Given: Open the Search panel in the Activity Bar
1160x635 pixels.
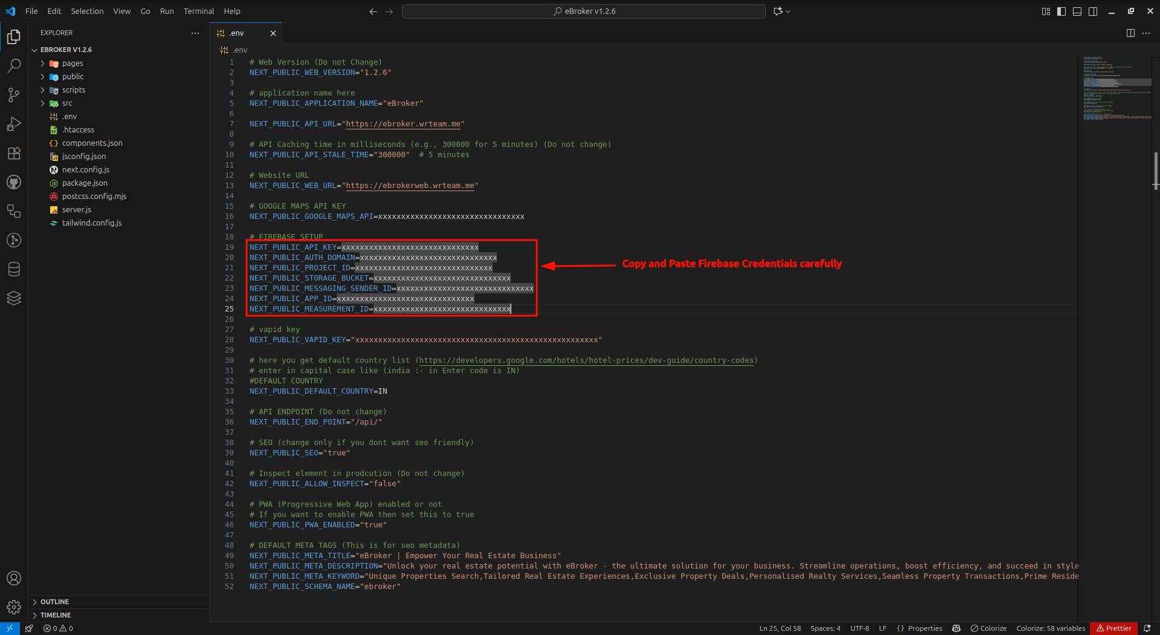Looking at the screenshot, I should 14,65.
